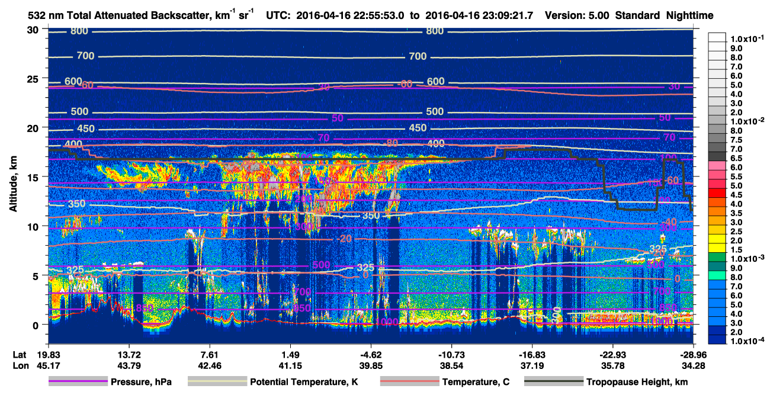Click longitude value '37.19'

[x=532, y=366]
